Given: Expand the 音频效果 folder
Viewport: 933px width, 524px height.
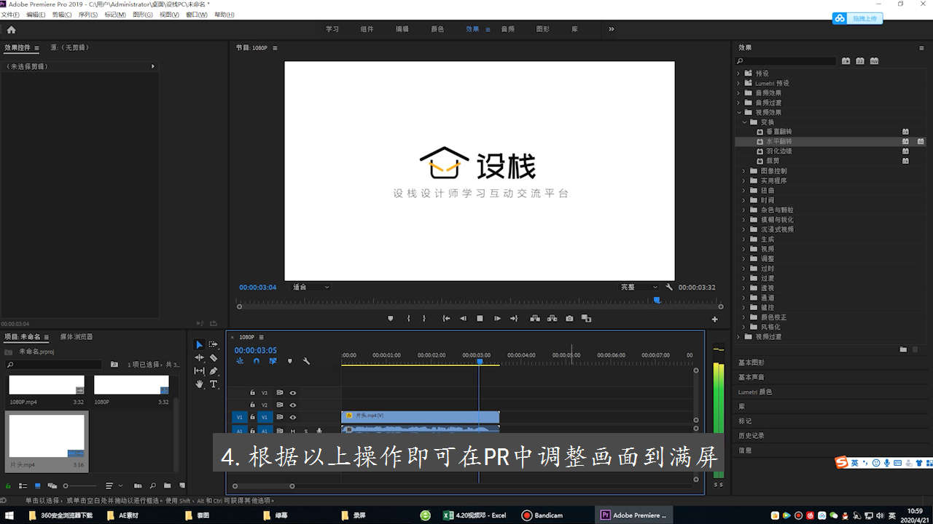Looking at the screenshot, I should click(738, 93).
